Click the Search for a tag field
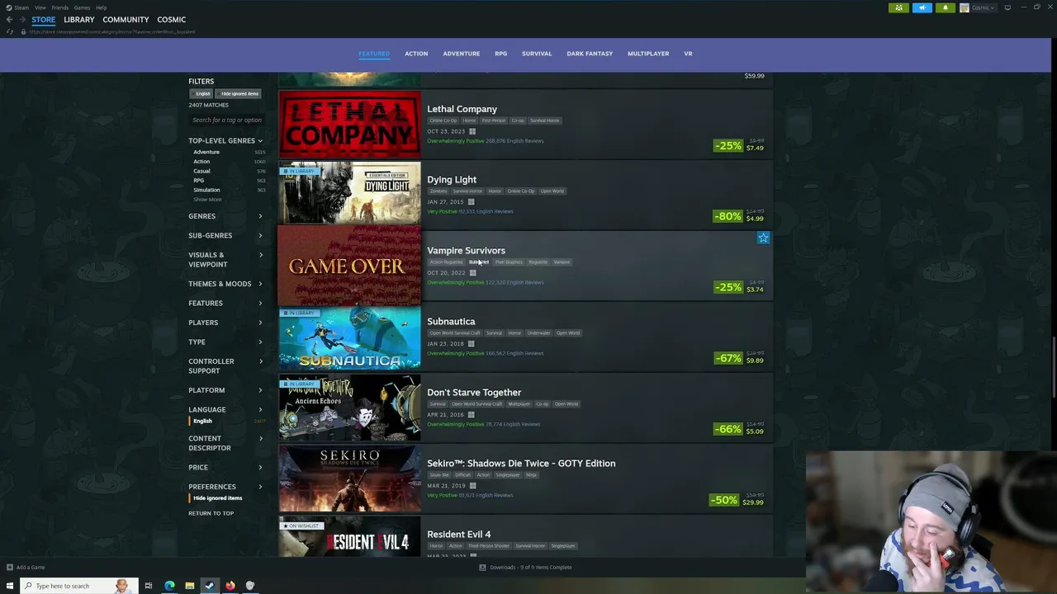Image resolution: width=1057 pixels, height=594 pixels. point(227,120)
